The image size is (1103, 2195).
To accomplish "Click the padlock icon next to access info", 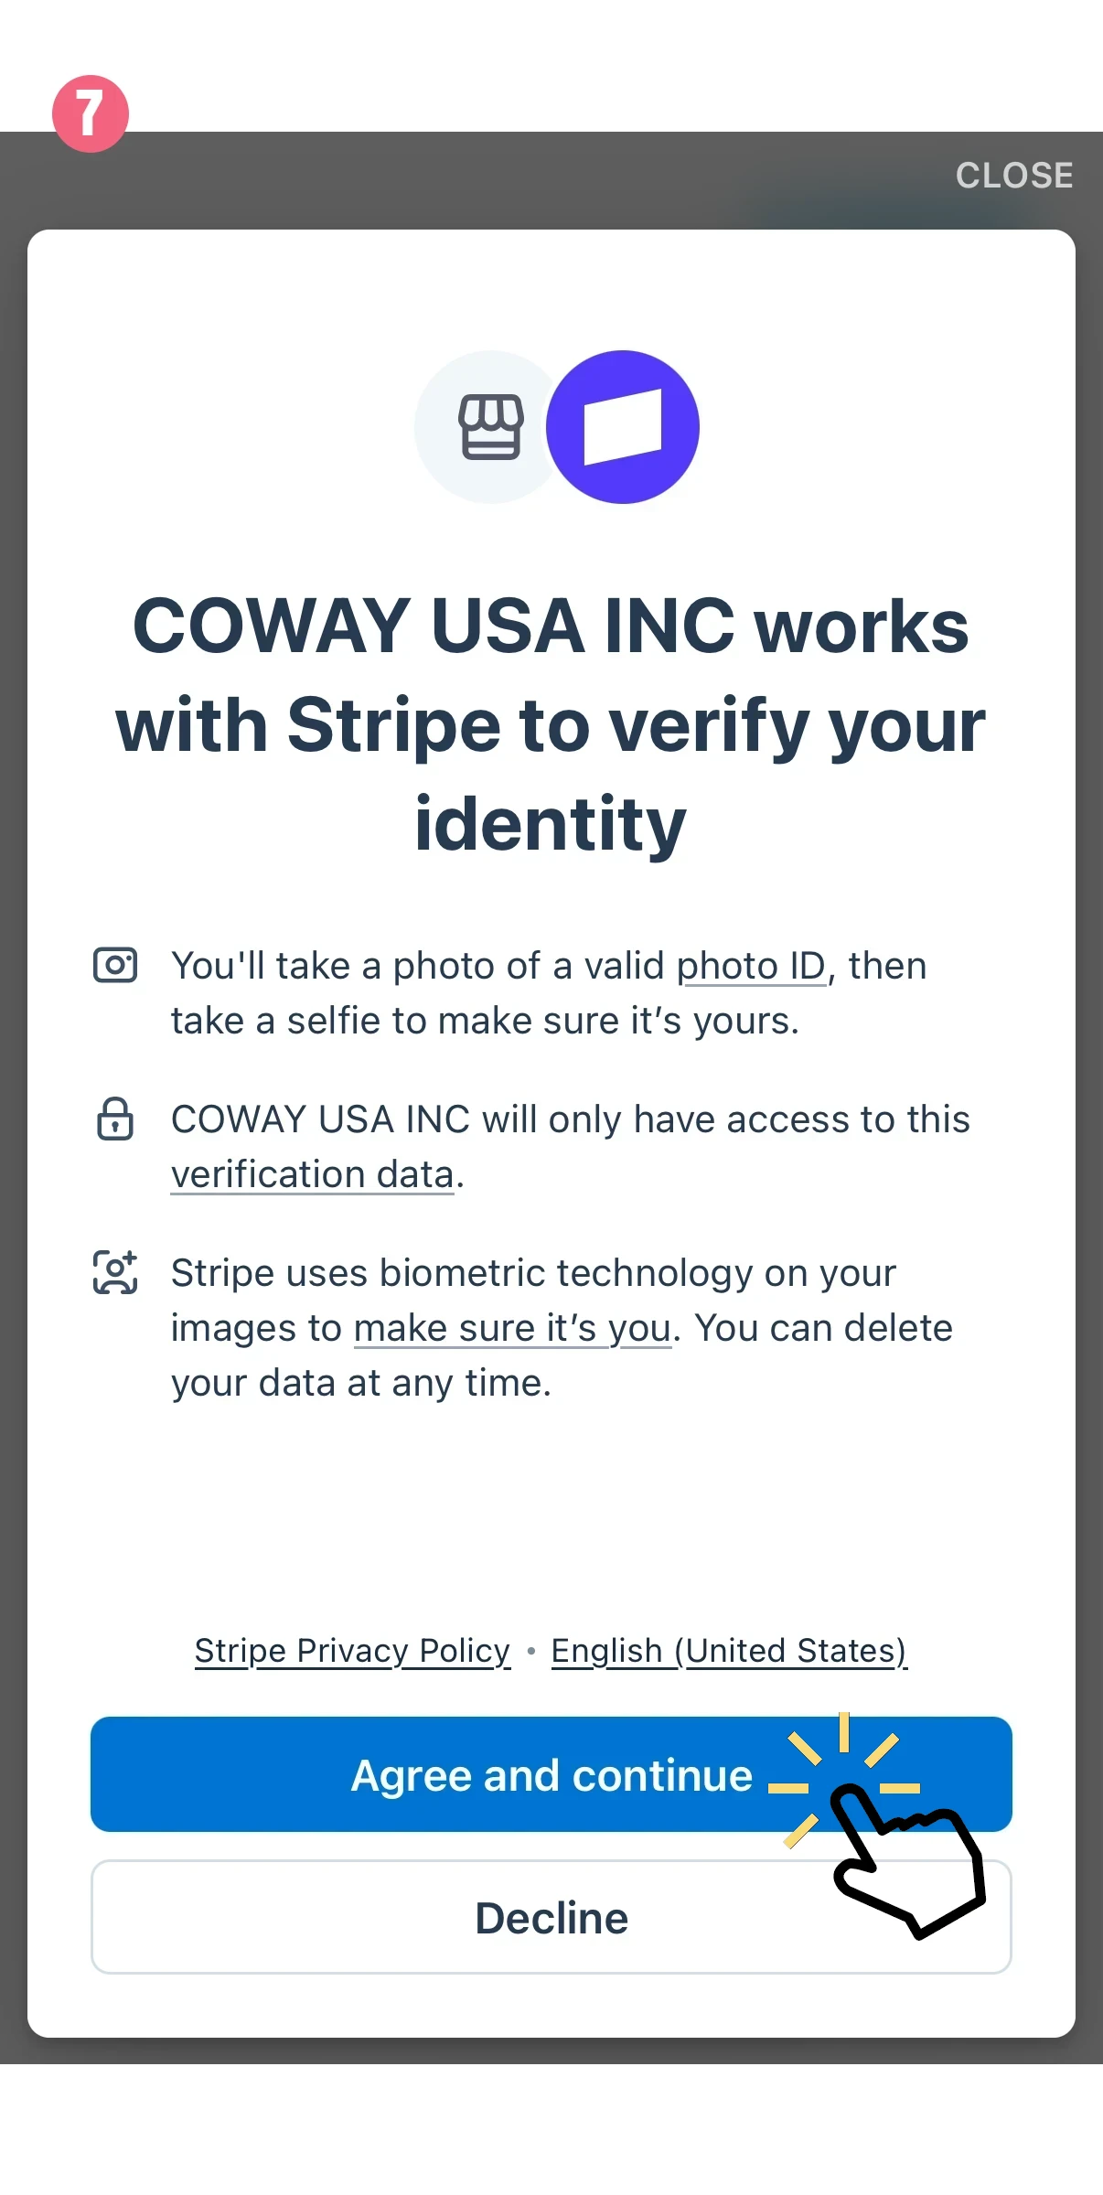I will [x=115, y=1119].
